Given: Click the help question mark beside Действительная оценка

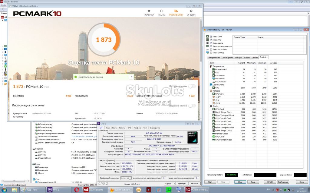Looking at the screenshot, I should pos(131,77).
